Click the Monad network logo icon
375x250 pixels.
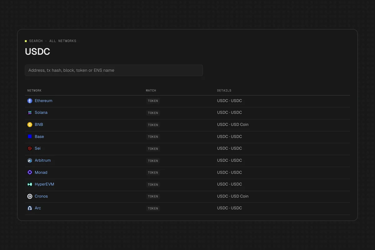click(30, 172)
